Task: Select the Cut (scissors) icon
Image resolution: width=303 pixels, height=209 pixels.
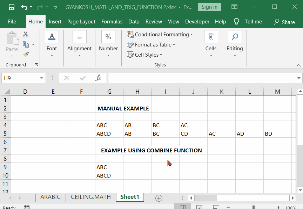Action: 25,34
